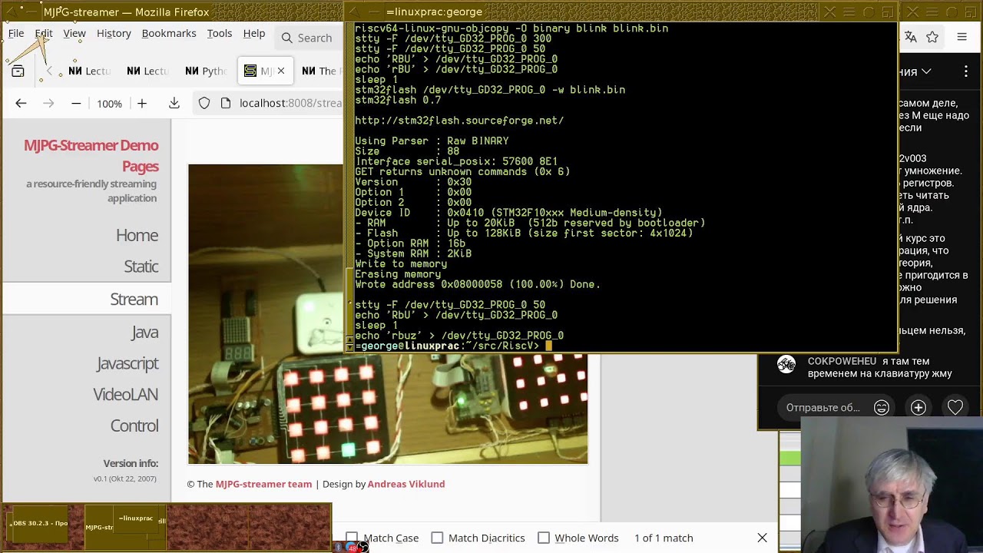The image size is (983, 553).
Task: Click the heart reaction button in chat
Action: (955, 408)
